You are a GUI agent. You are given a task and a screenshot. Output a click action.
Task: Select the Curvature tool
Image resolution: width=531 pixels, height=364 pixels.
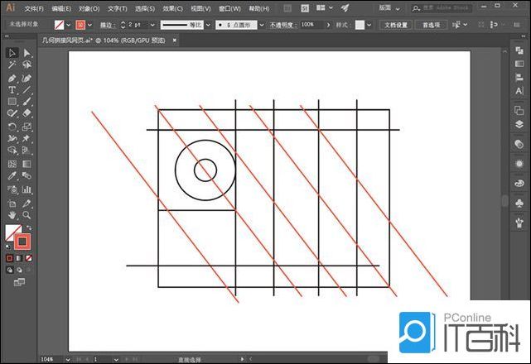tap(27, 79)
